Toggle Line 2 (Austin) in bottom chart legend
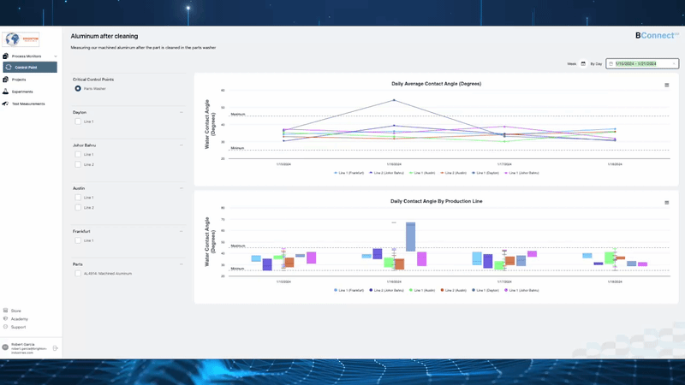Screen dimensions: 685x385 [x=454, y=290]
